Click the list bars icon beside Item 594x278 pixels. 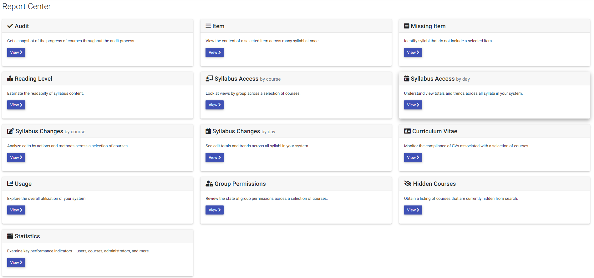pyautogui.click(x=208, y=26)
